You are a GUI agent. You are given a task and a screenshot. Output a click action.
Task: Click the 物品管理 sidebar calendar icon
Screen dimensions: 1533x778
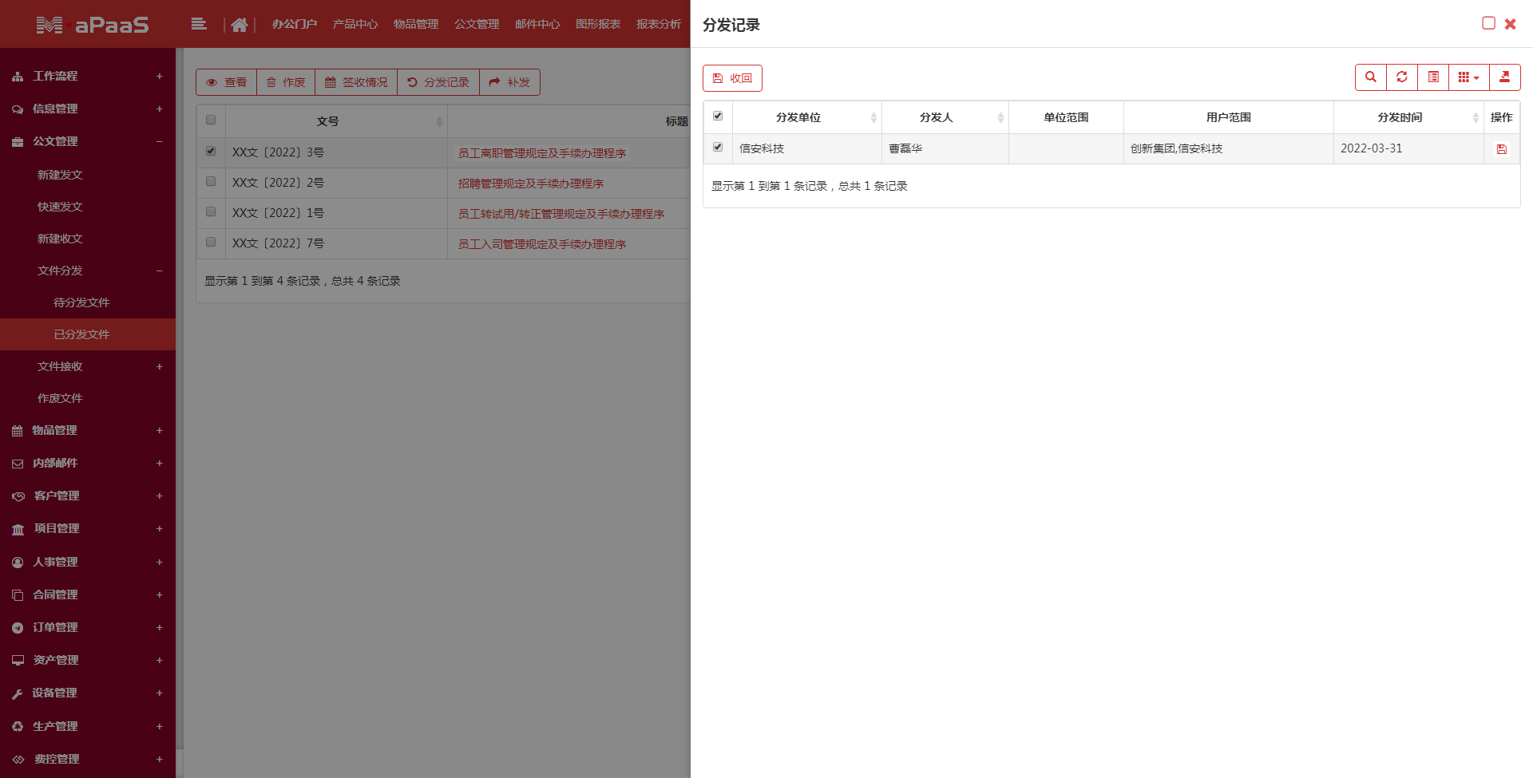click(18, 431)
